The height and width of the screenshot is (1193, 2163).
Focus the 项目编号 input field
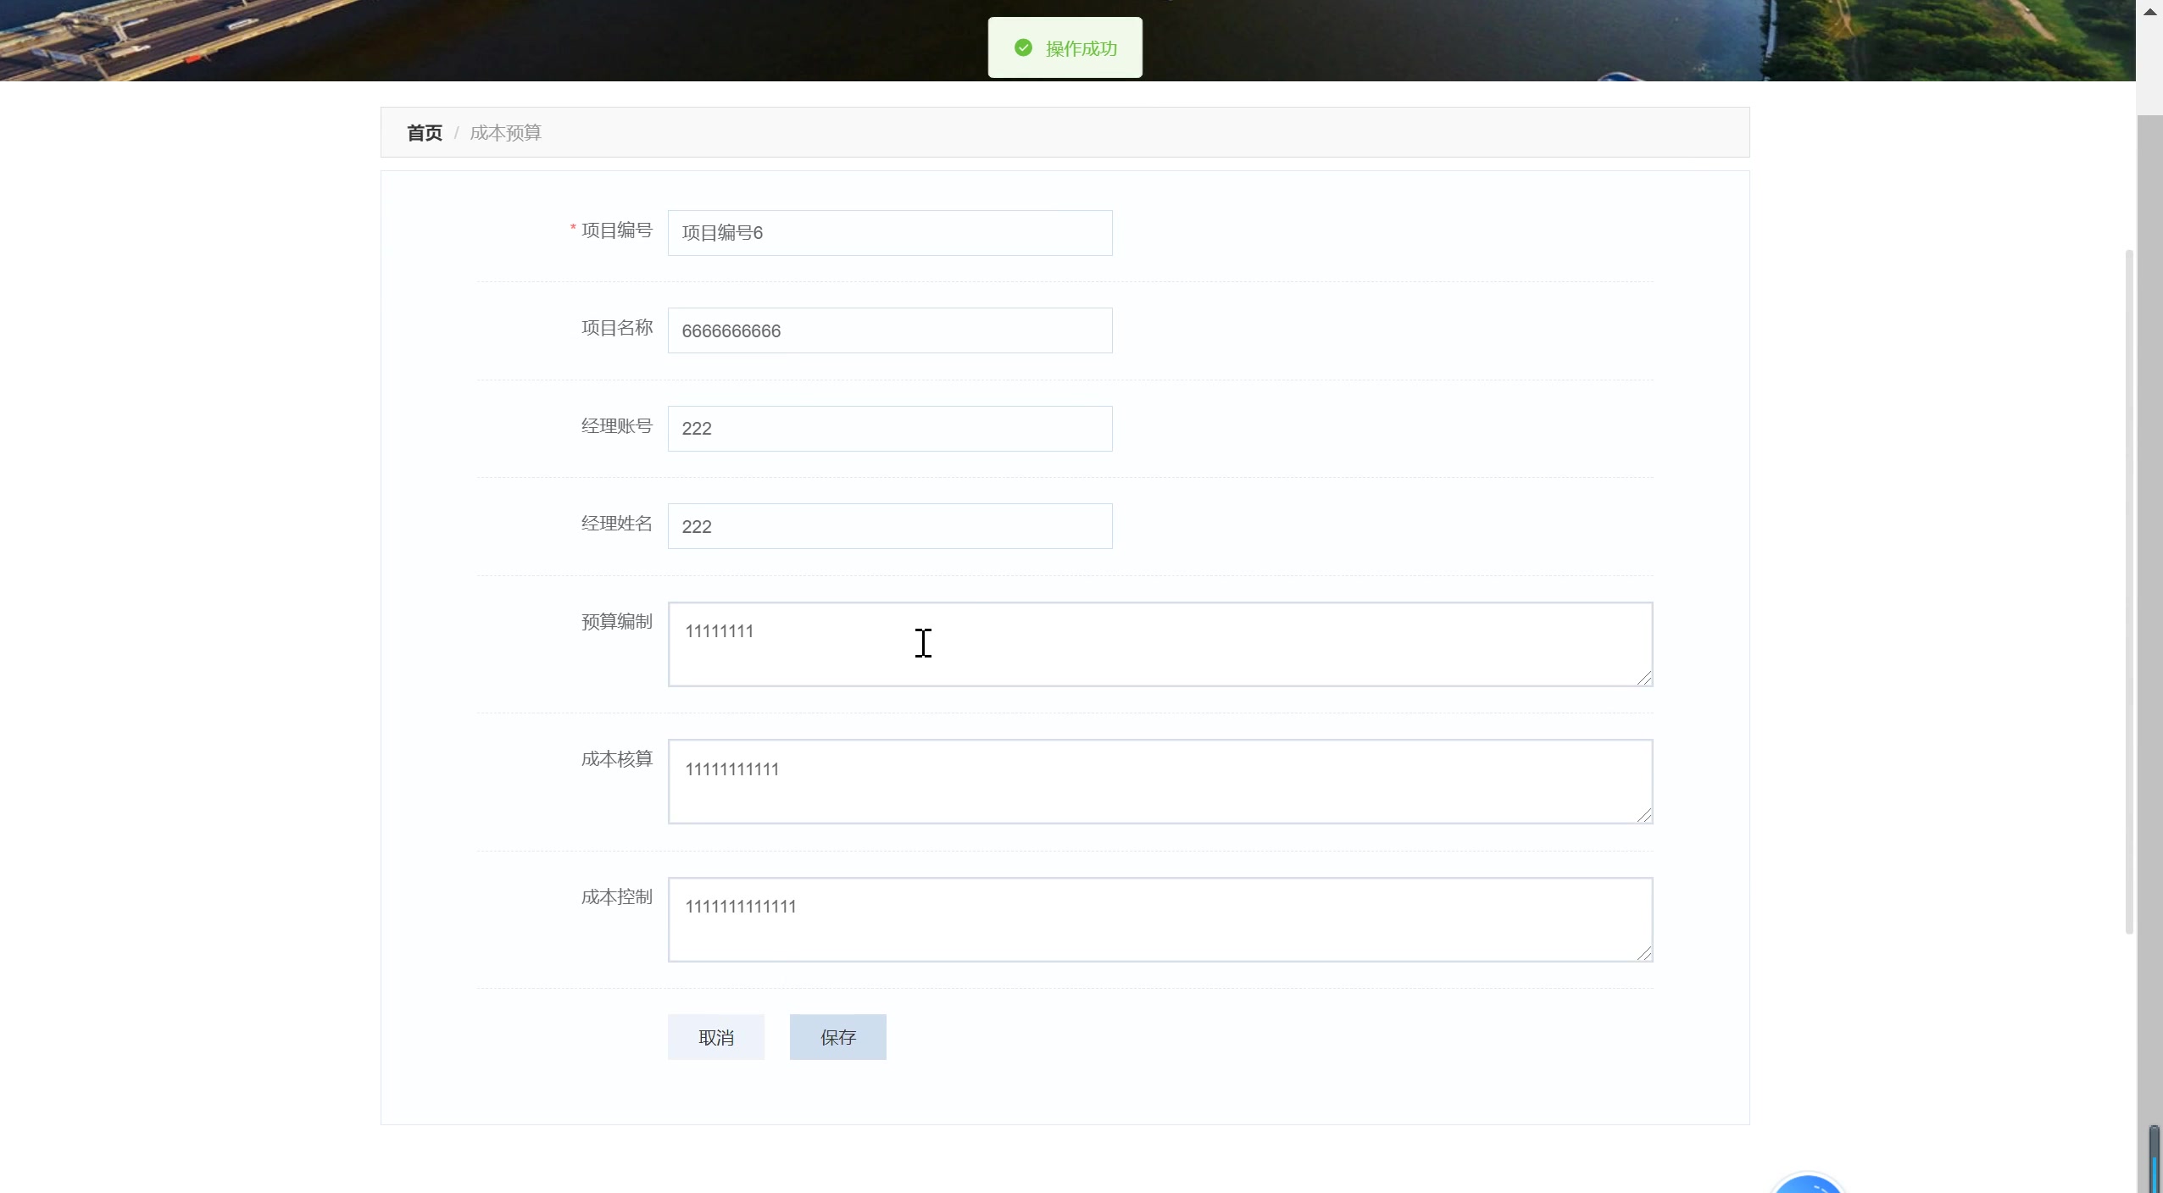(x=889, y=233)
